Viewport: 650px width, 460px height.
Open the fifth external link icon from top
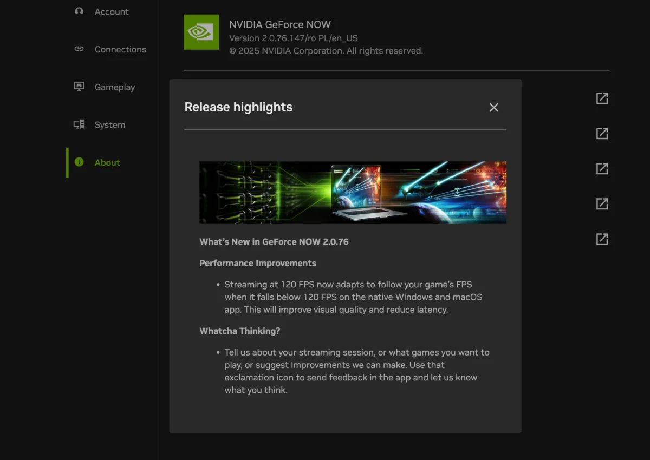[602, 239]
